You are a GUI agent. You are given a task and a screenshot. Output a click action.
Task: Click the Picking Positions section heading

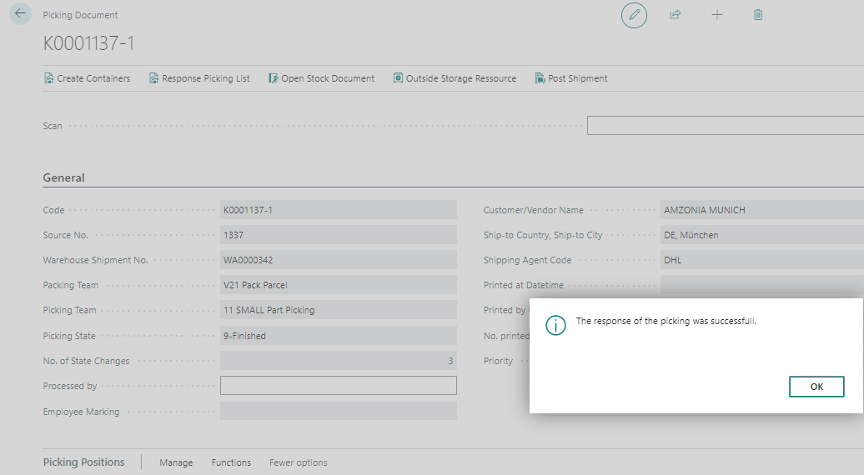tap(83, 462)
